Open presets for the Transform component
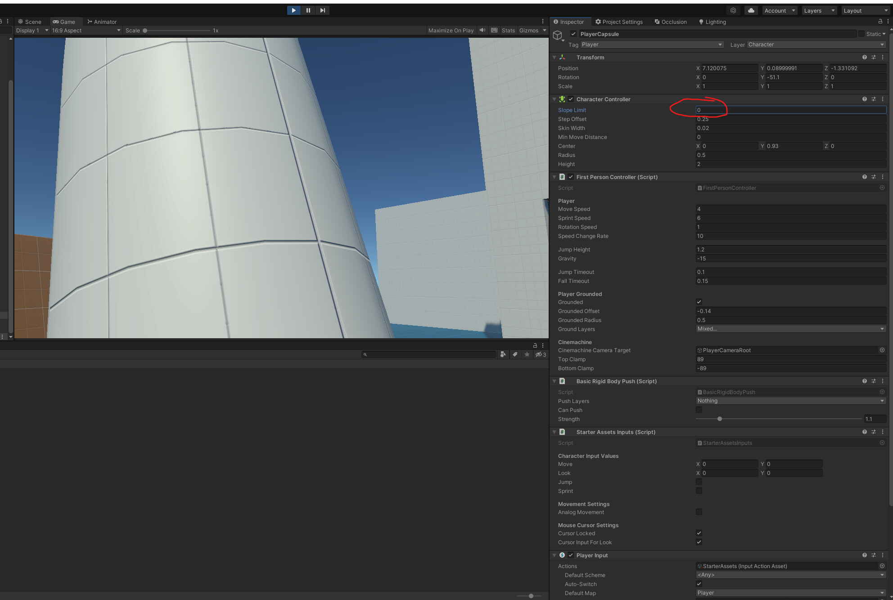Screen dimensions: 893x600 [874, 57]
